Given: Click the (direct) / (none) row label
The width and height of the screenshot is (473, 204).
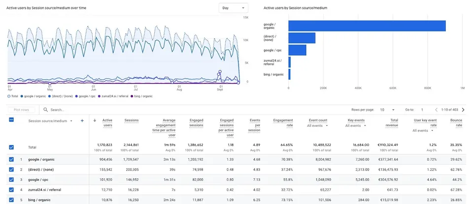Looking at the screenshot, I should click(x=41, y=170).
